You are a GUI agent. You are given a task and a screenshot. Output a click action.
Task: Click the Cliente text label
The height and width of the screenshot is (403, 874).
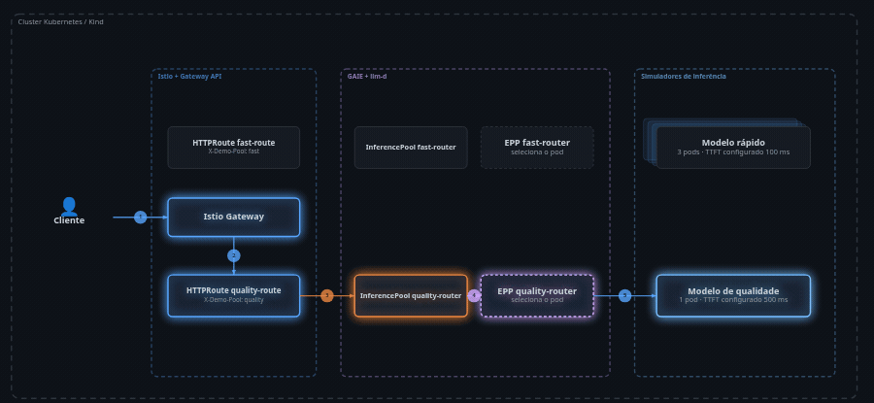[x=69, y=220]
